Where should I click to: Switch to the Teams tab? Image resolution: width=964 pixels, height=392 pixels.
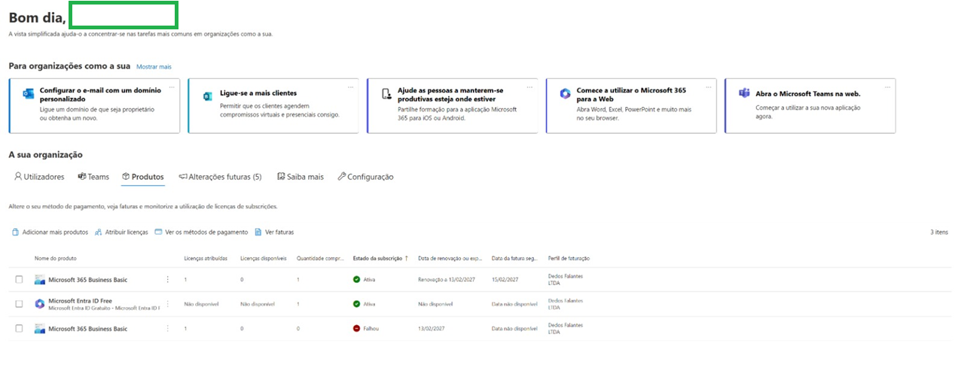click(x=93, y=177)
